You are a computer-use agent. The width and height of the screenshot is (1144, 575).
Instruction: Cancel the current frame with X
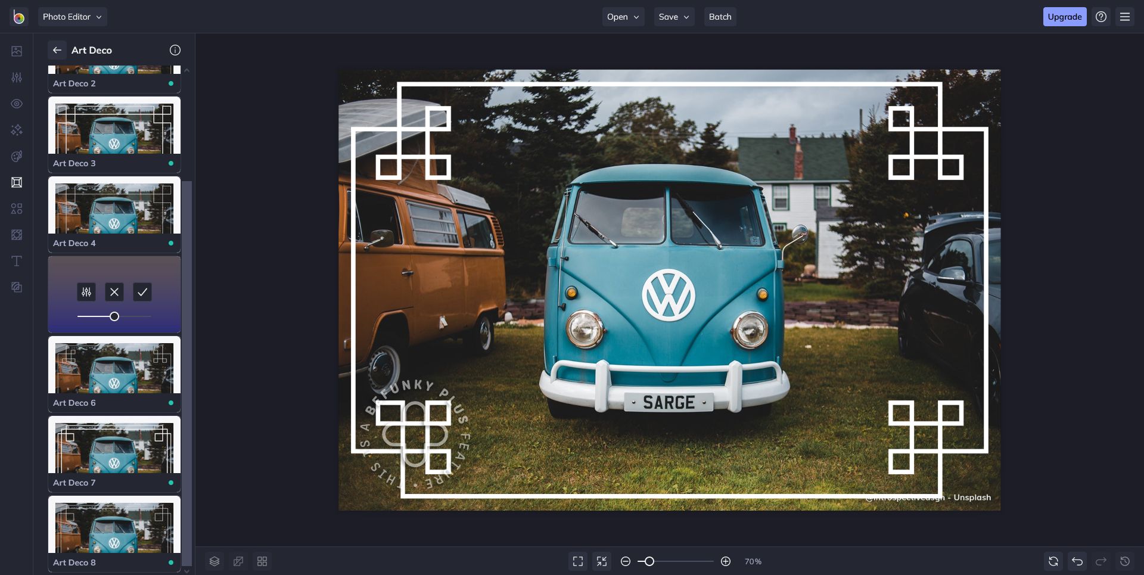(x=114, y=292)
